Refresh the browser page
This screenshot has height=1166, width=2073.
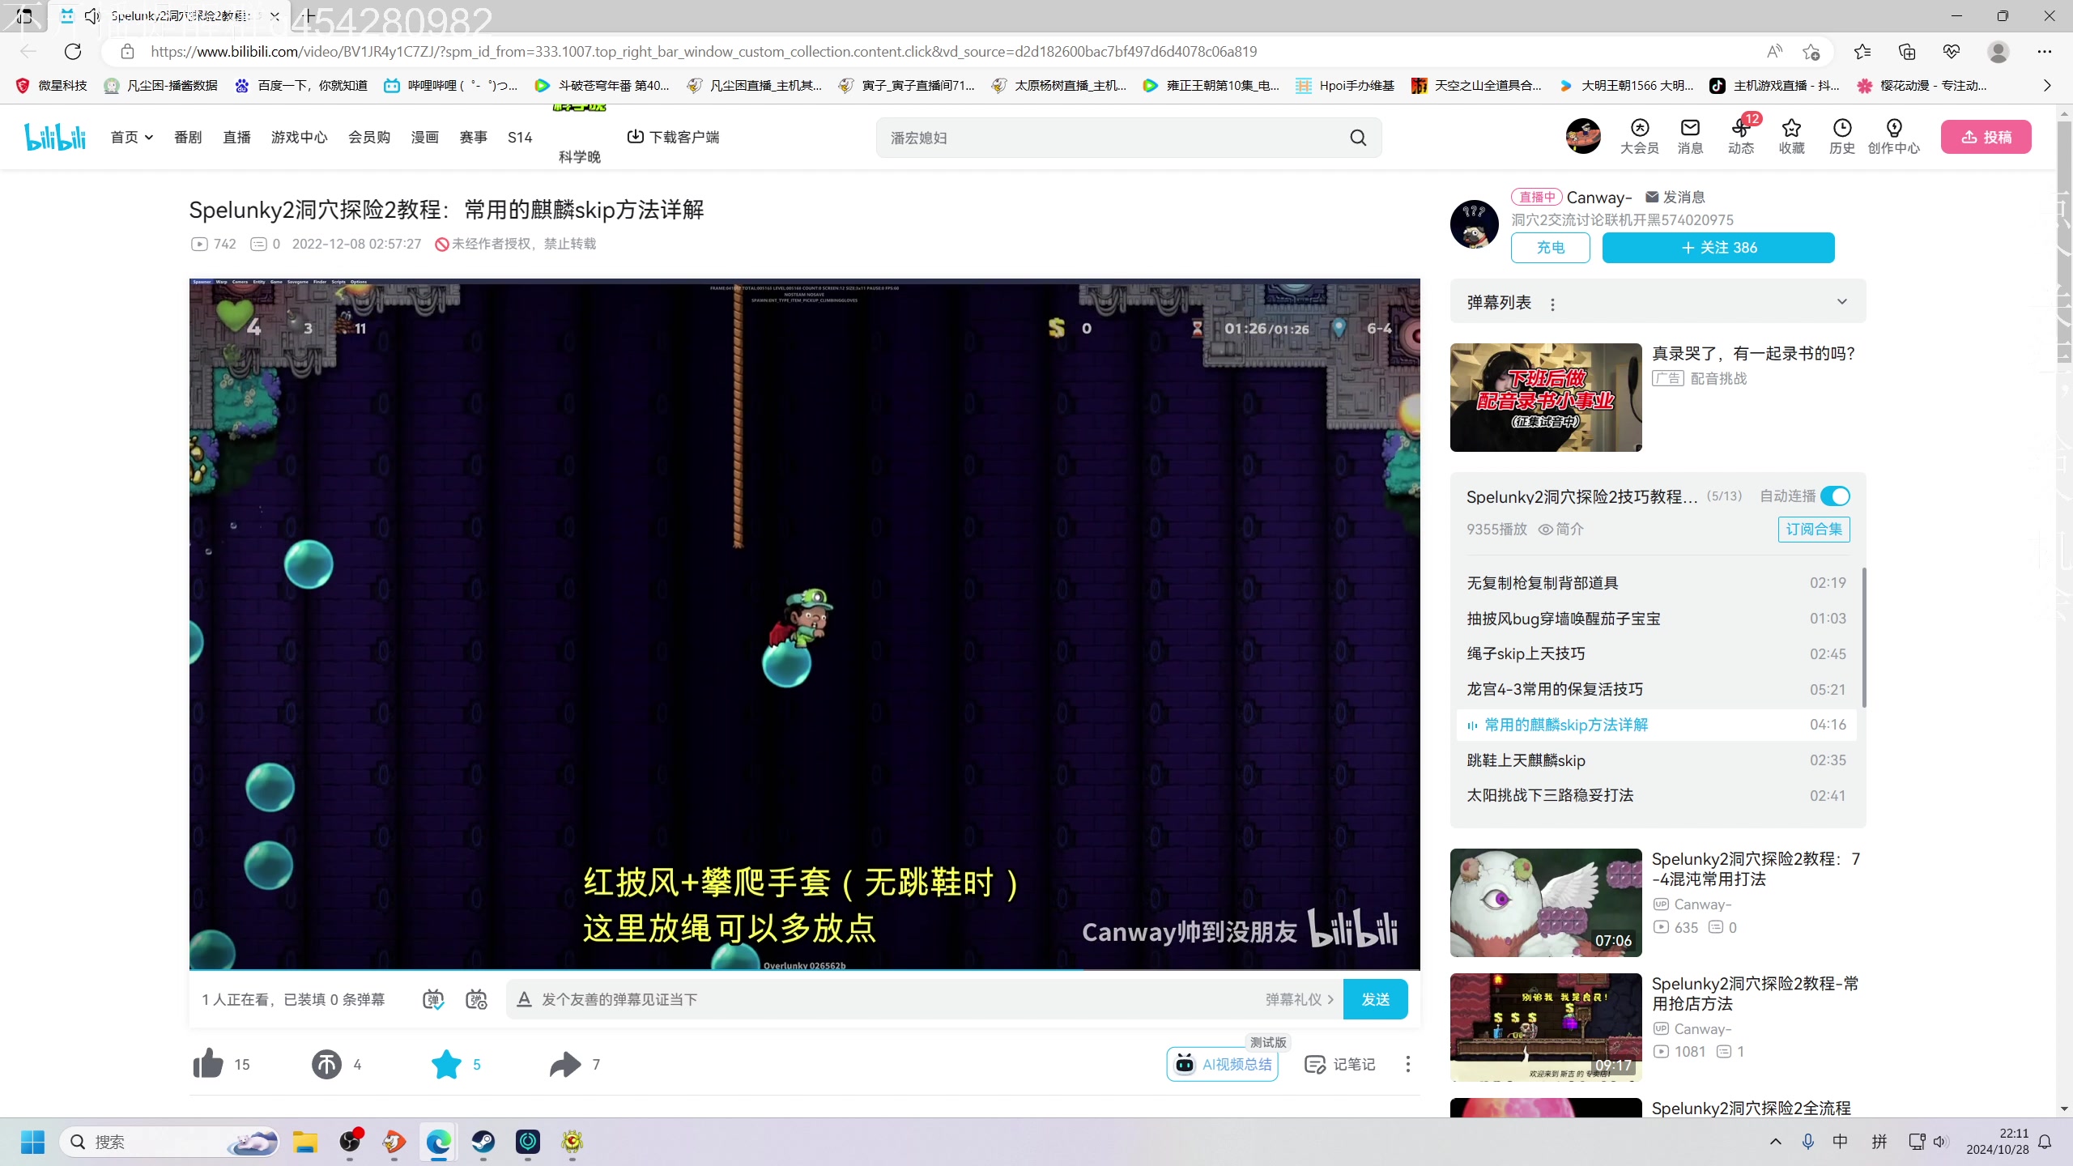coord(73,52)
